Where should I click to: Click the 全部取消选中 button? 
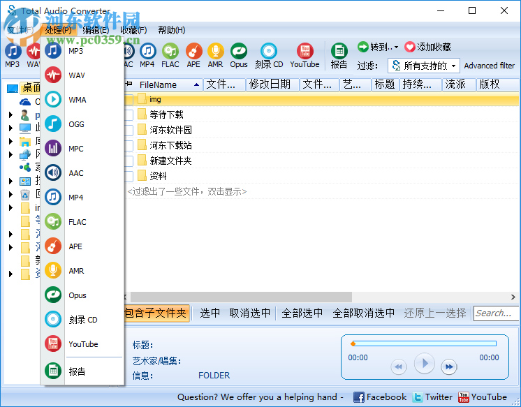pyautogui.click(x=363, y=313)
